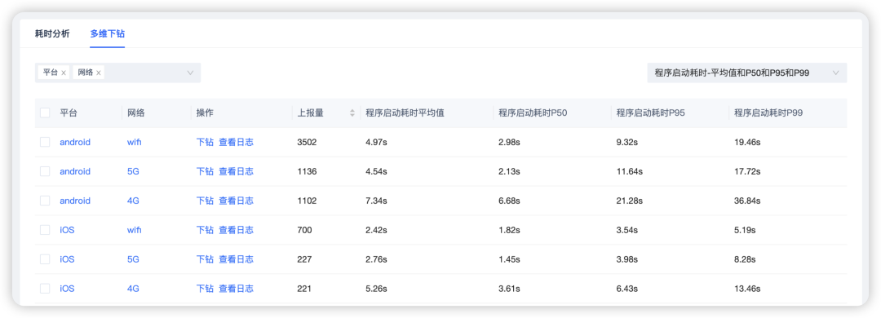The image size is (881, 318).
Task: Open 查看日志 for the iOS 5G row
Action: 236,259
